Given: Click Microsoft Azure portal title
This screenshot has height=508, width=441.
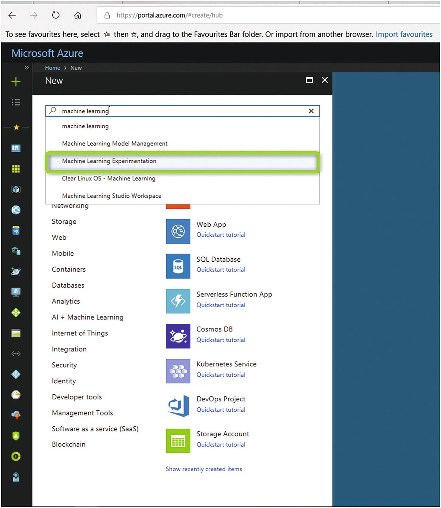Looking at the screenshot, I should click(47, 53).
